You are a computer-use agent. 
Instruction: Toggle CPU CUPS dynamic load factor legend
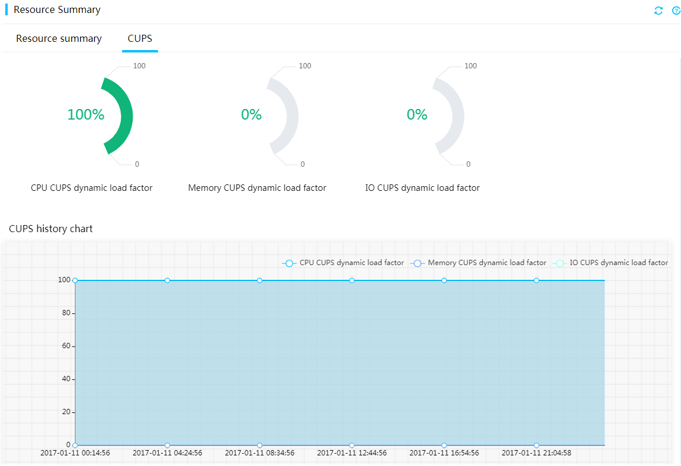[x=343, y=263]
